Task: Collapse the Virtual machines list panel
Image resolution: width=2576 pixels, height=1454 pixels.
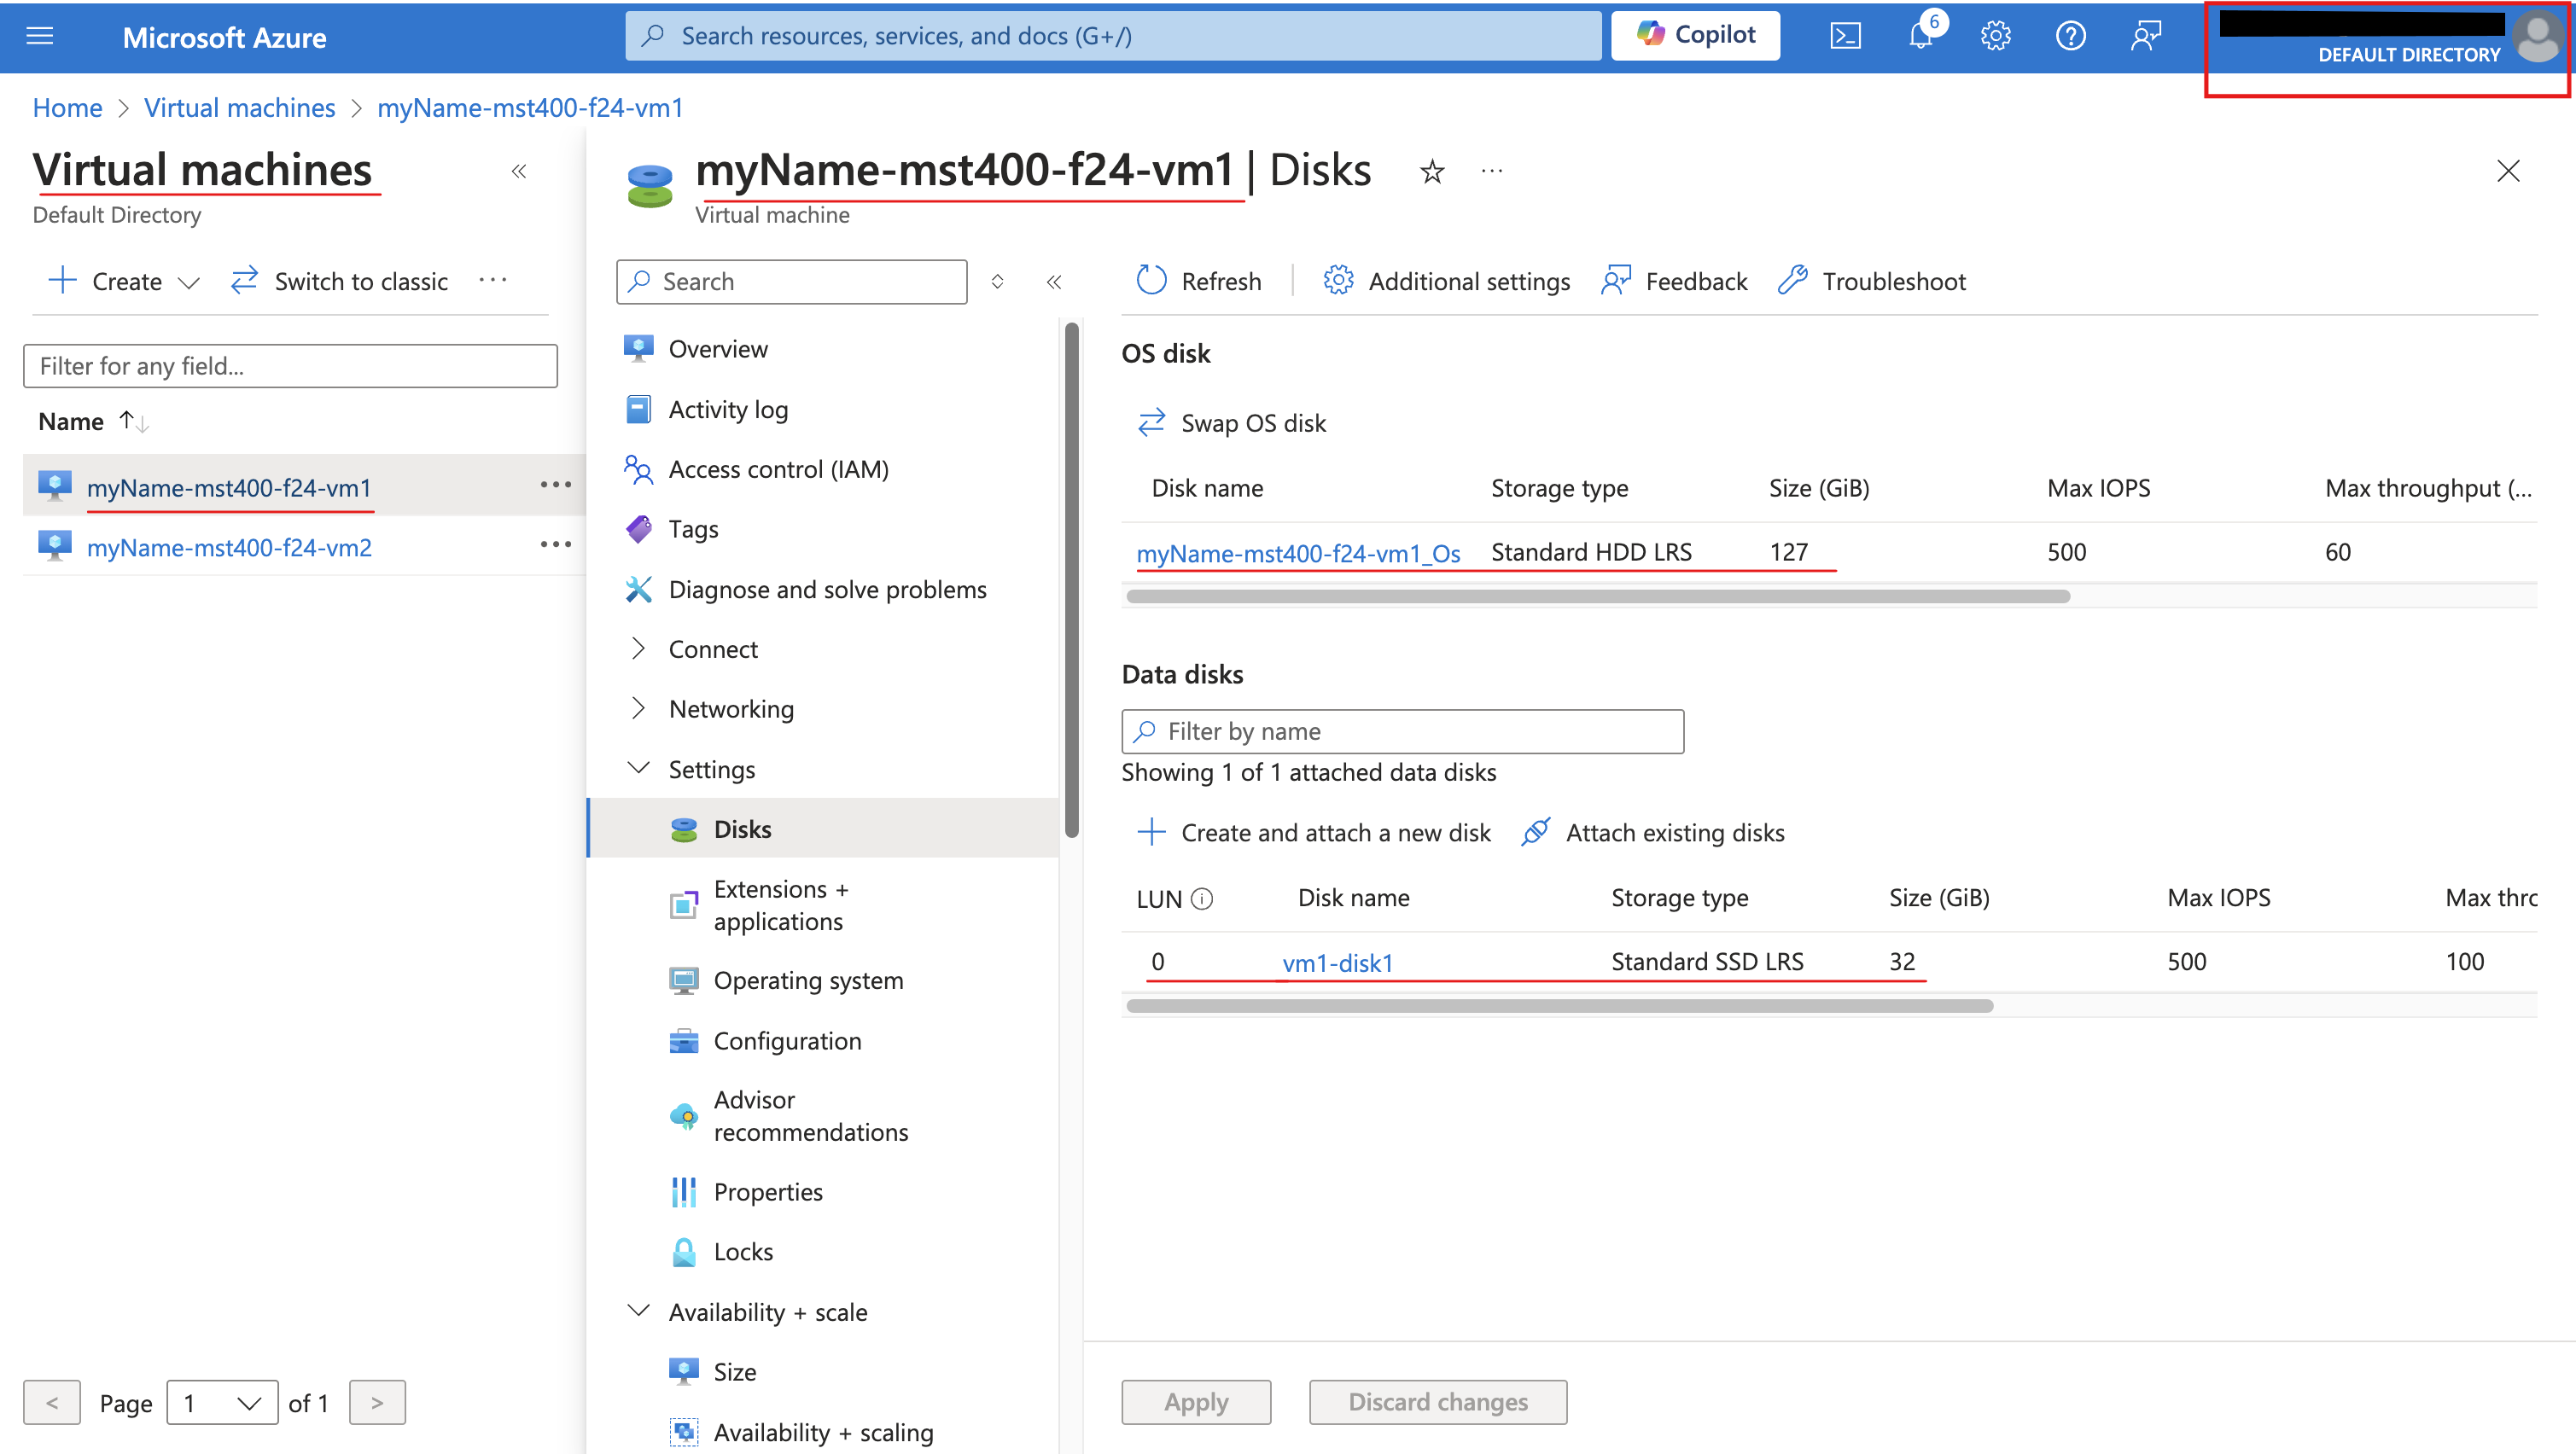Action: (x=519, y=171)
